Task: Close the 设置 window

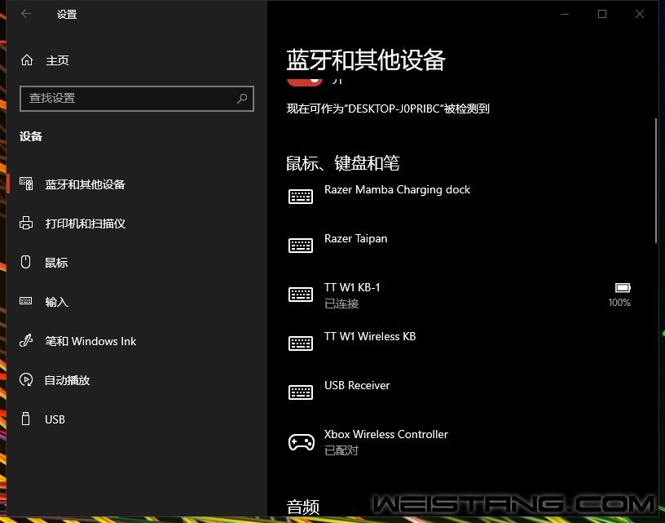Action: pos(640,14)
